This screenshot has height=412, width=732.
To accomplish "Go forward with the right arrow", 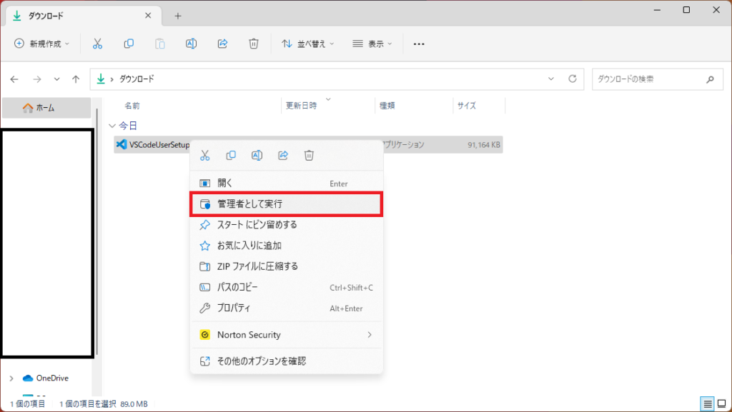I will pyautogui.click(x=37, y=79).
